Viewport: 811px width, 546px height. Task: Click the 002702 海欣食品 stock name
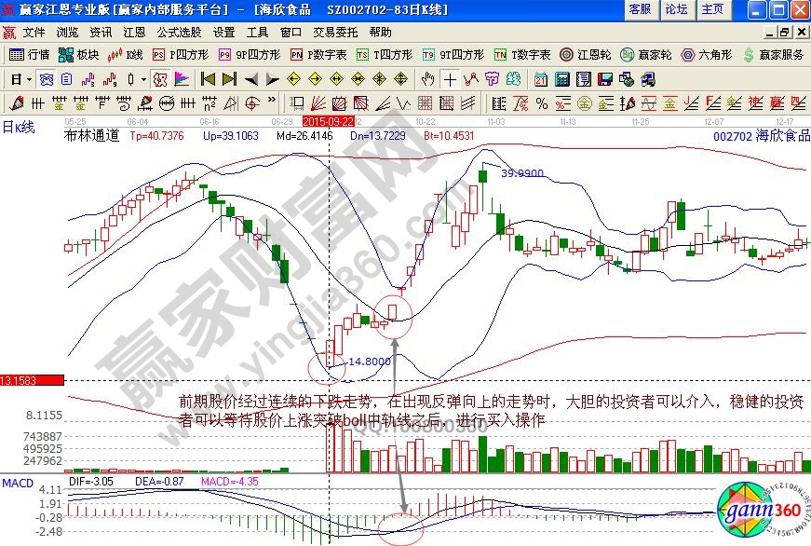[762, 136]
